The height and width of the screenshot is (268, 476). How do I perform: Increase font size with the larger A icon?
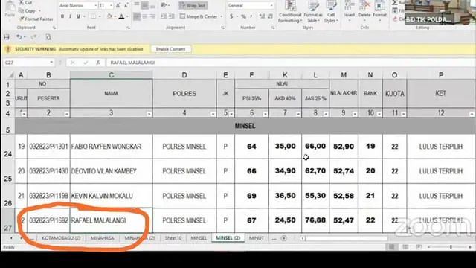point(118,5)
